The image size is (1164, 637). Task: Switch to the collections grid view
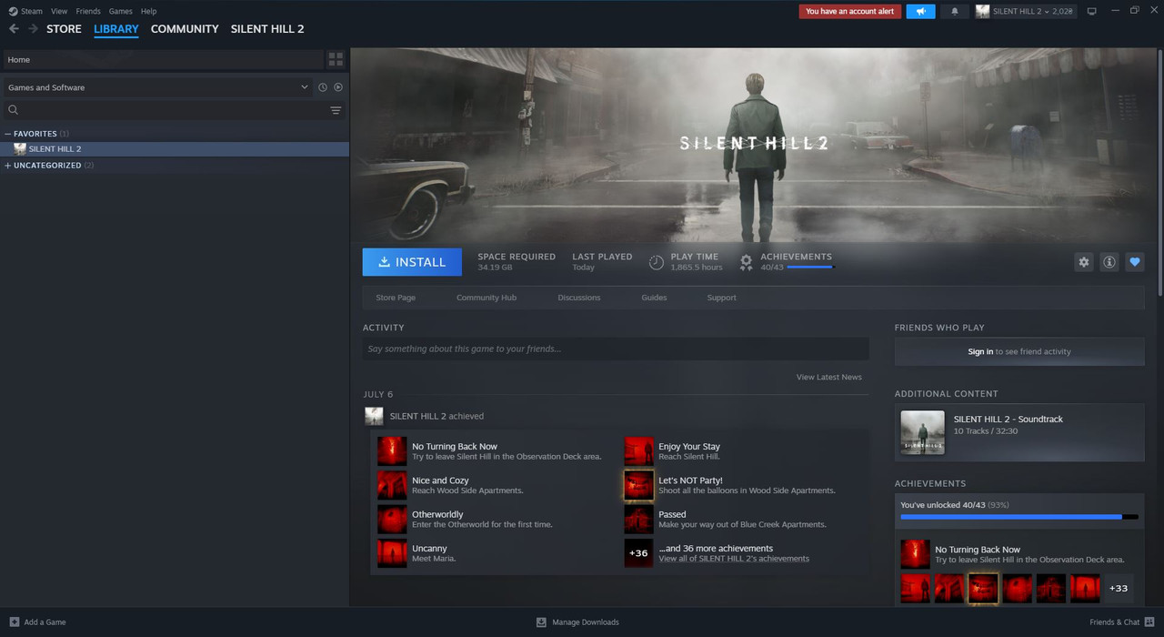tap(336, 59)
